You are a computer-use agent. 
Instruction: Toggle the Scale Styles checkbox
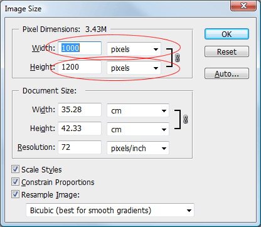click(15, 169)
